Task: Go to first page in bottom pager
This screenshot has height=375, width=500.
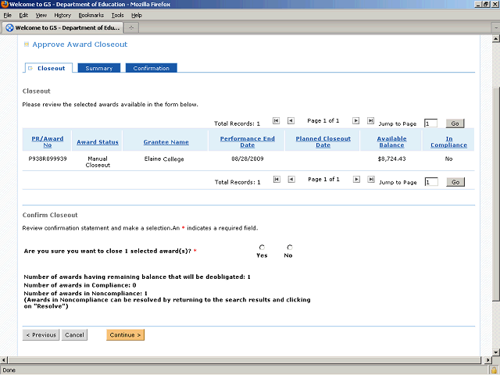Action: click(x=277, y=180)
